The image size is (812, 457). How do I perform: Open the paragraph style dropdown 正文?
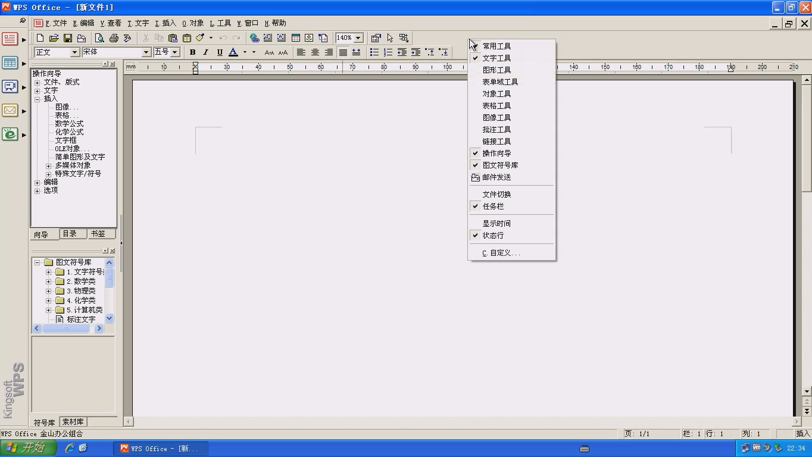[75, 52]
